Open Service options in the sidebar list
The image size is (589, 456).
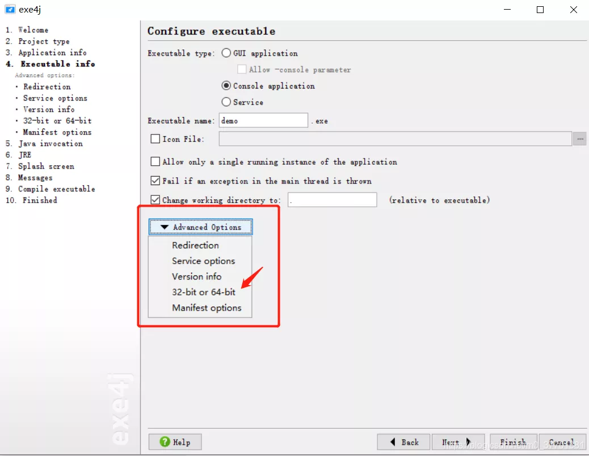[x=55, y=98]
